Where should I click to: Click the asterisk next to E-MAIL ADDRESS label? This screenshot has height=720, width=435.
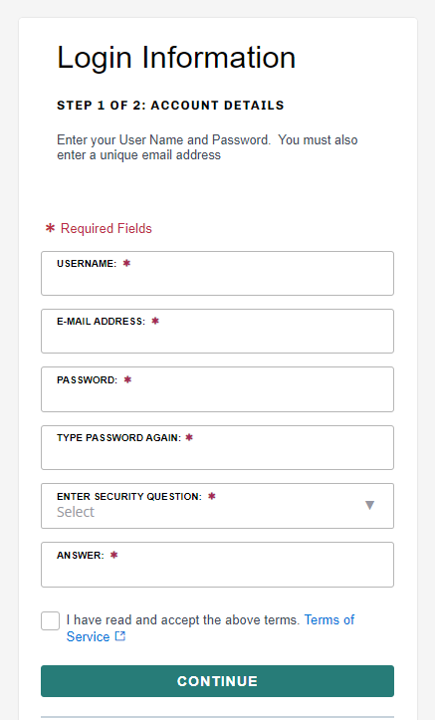[x=155, y=321]
